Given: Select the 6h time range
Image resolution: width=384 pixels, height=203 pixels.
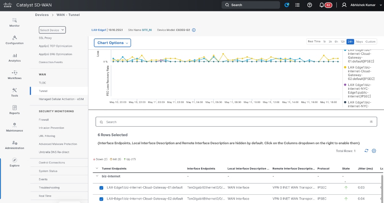Looking at the screenshot, I should coord(336,41).
